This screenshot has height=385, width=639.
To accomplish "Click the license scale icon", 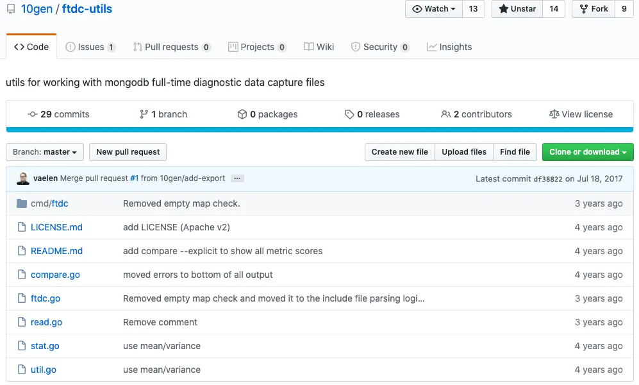I will click(554, 114).
